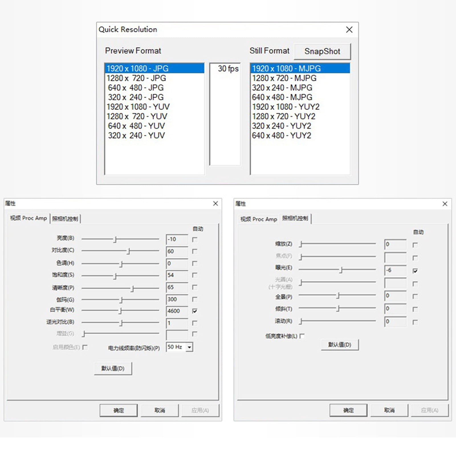Select 640 x 480 - YUV preview format
Viewport: 456px width, 456px height.
pos(154,126)
